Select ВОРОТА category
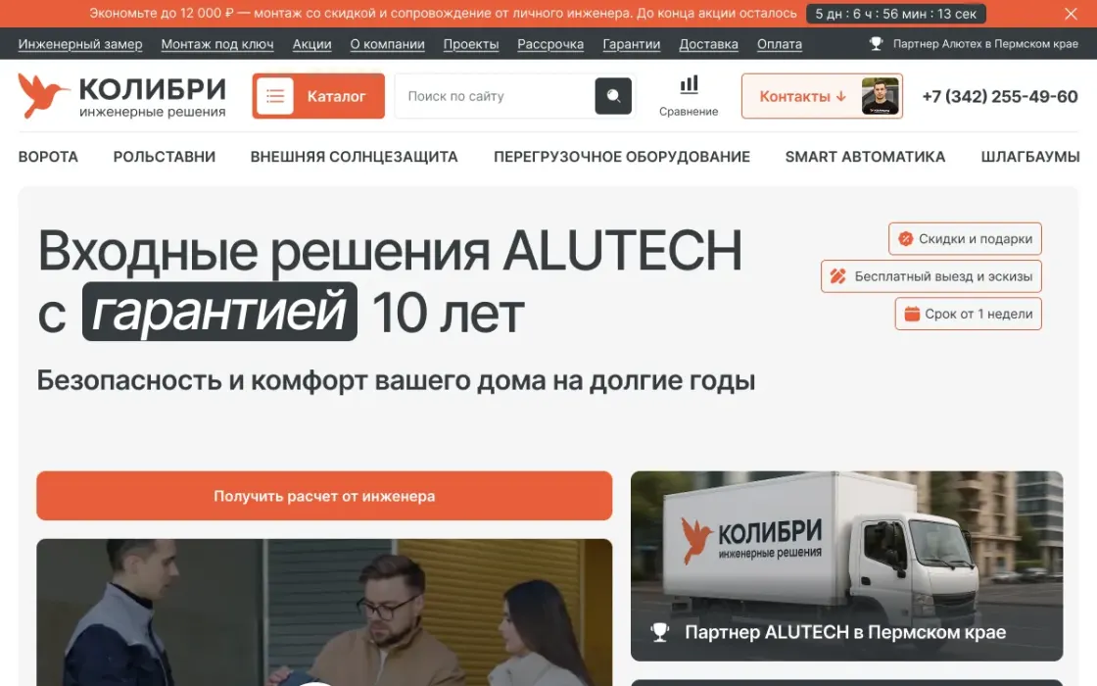The image size is (1097, 686). click(x=48, y=157)
